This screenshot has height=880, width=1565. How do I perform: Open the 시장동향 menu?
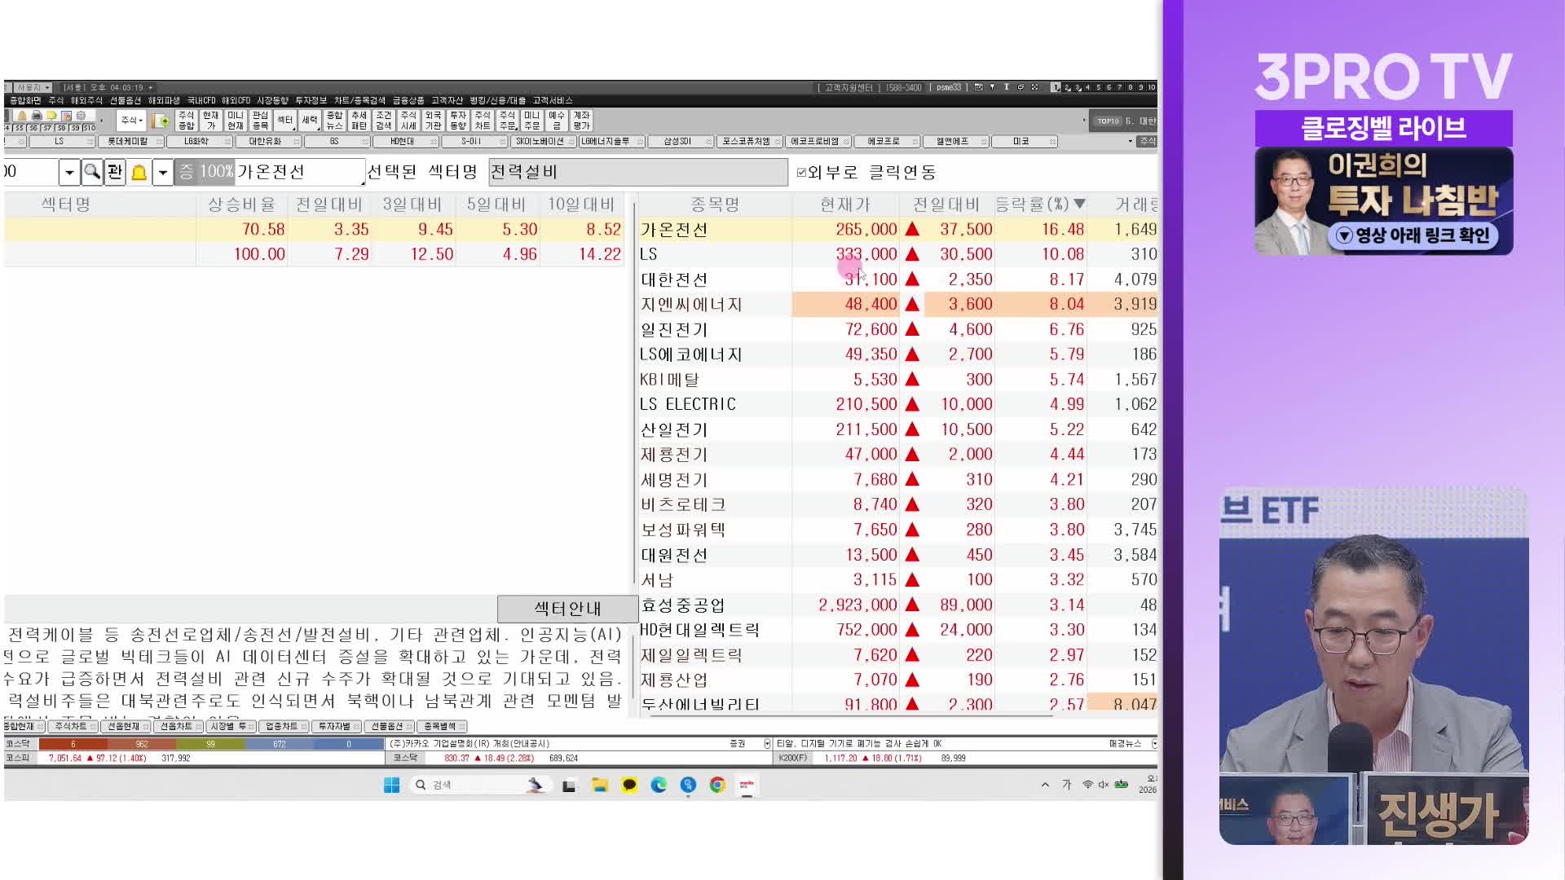click(x=272, y=100)
